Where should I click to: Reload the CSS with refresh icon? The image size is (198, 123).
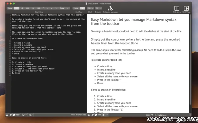[156, 115]
